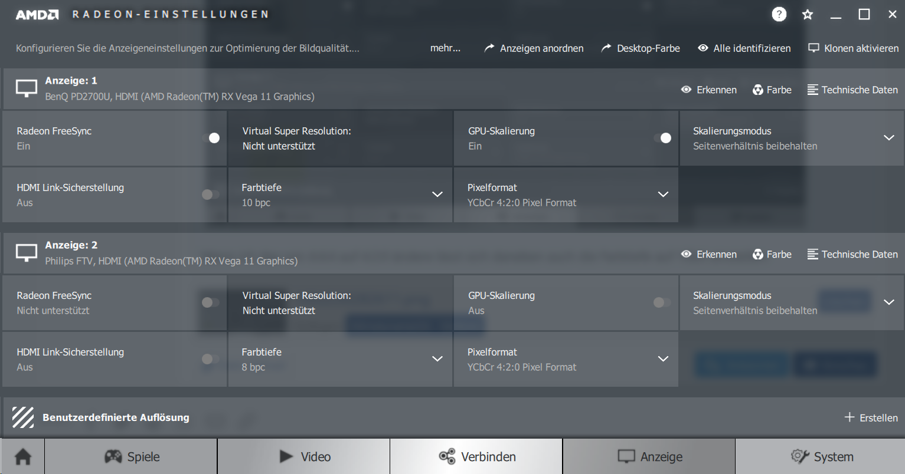905x474 pixels.
Task: Open Farbe color wheel for Anzeige 2
Action: pyautogui.click(x=758, y=254)
